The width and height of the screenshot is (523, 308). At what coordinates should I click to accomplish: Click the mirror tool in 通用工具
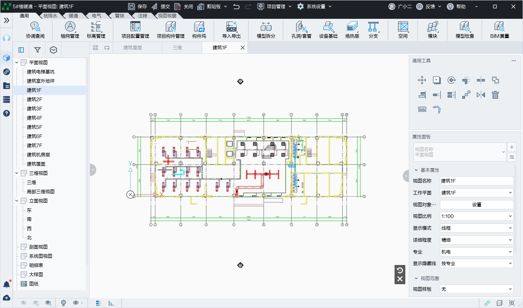pos(481,95)
